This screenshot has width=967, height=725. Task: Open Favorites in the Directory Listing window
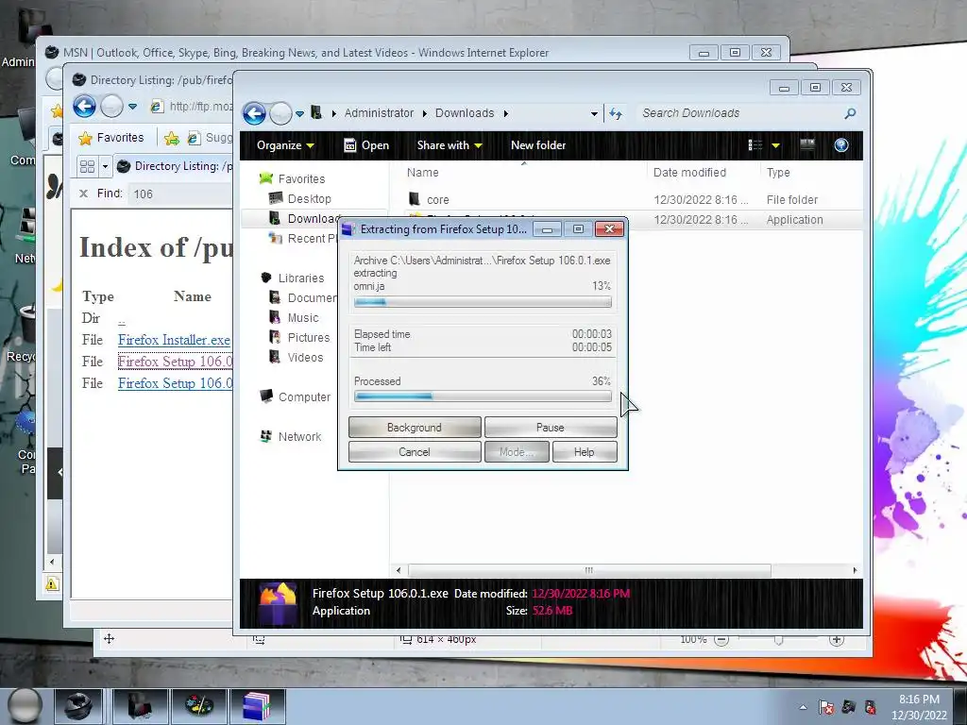(x=111, y=138)
